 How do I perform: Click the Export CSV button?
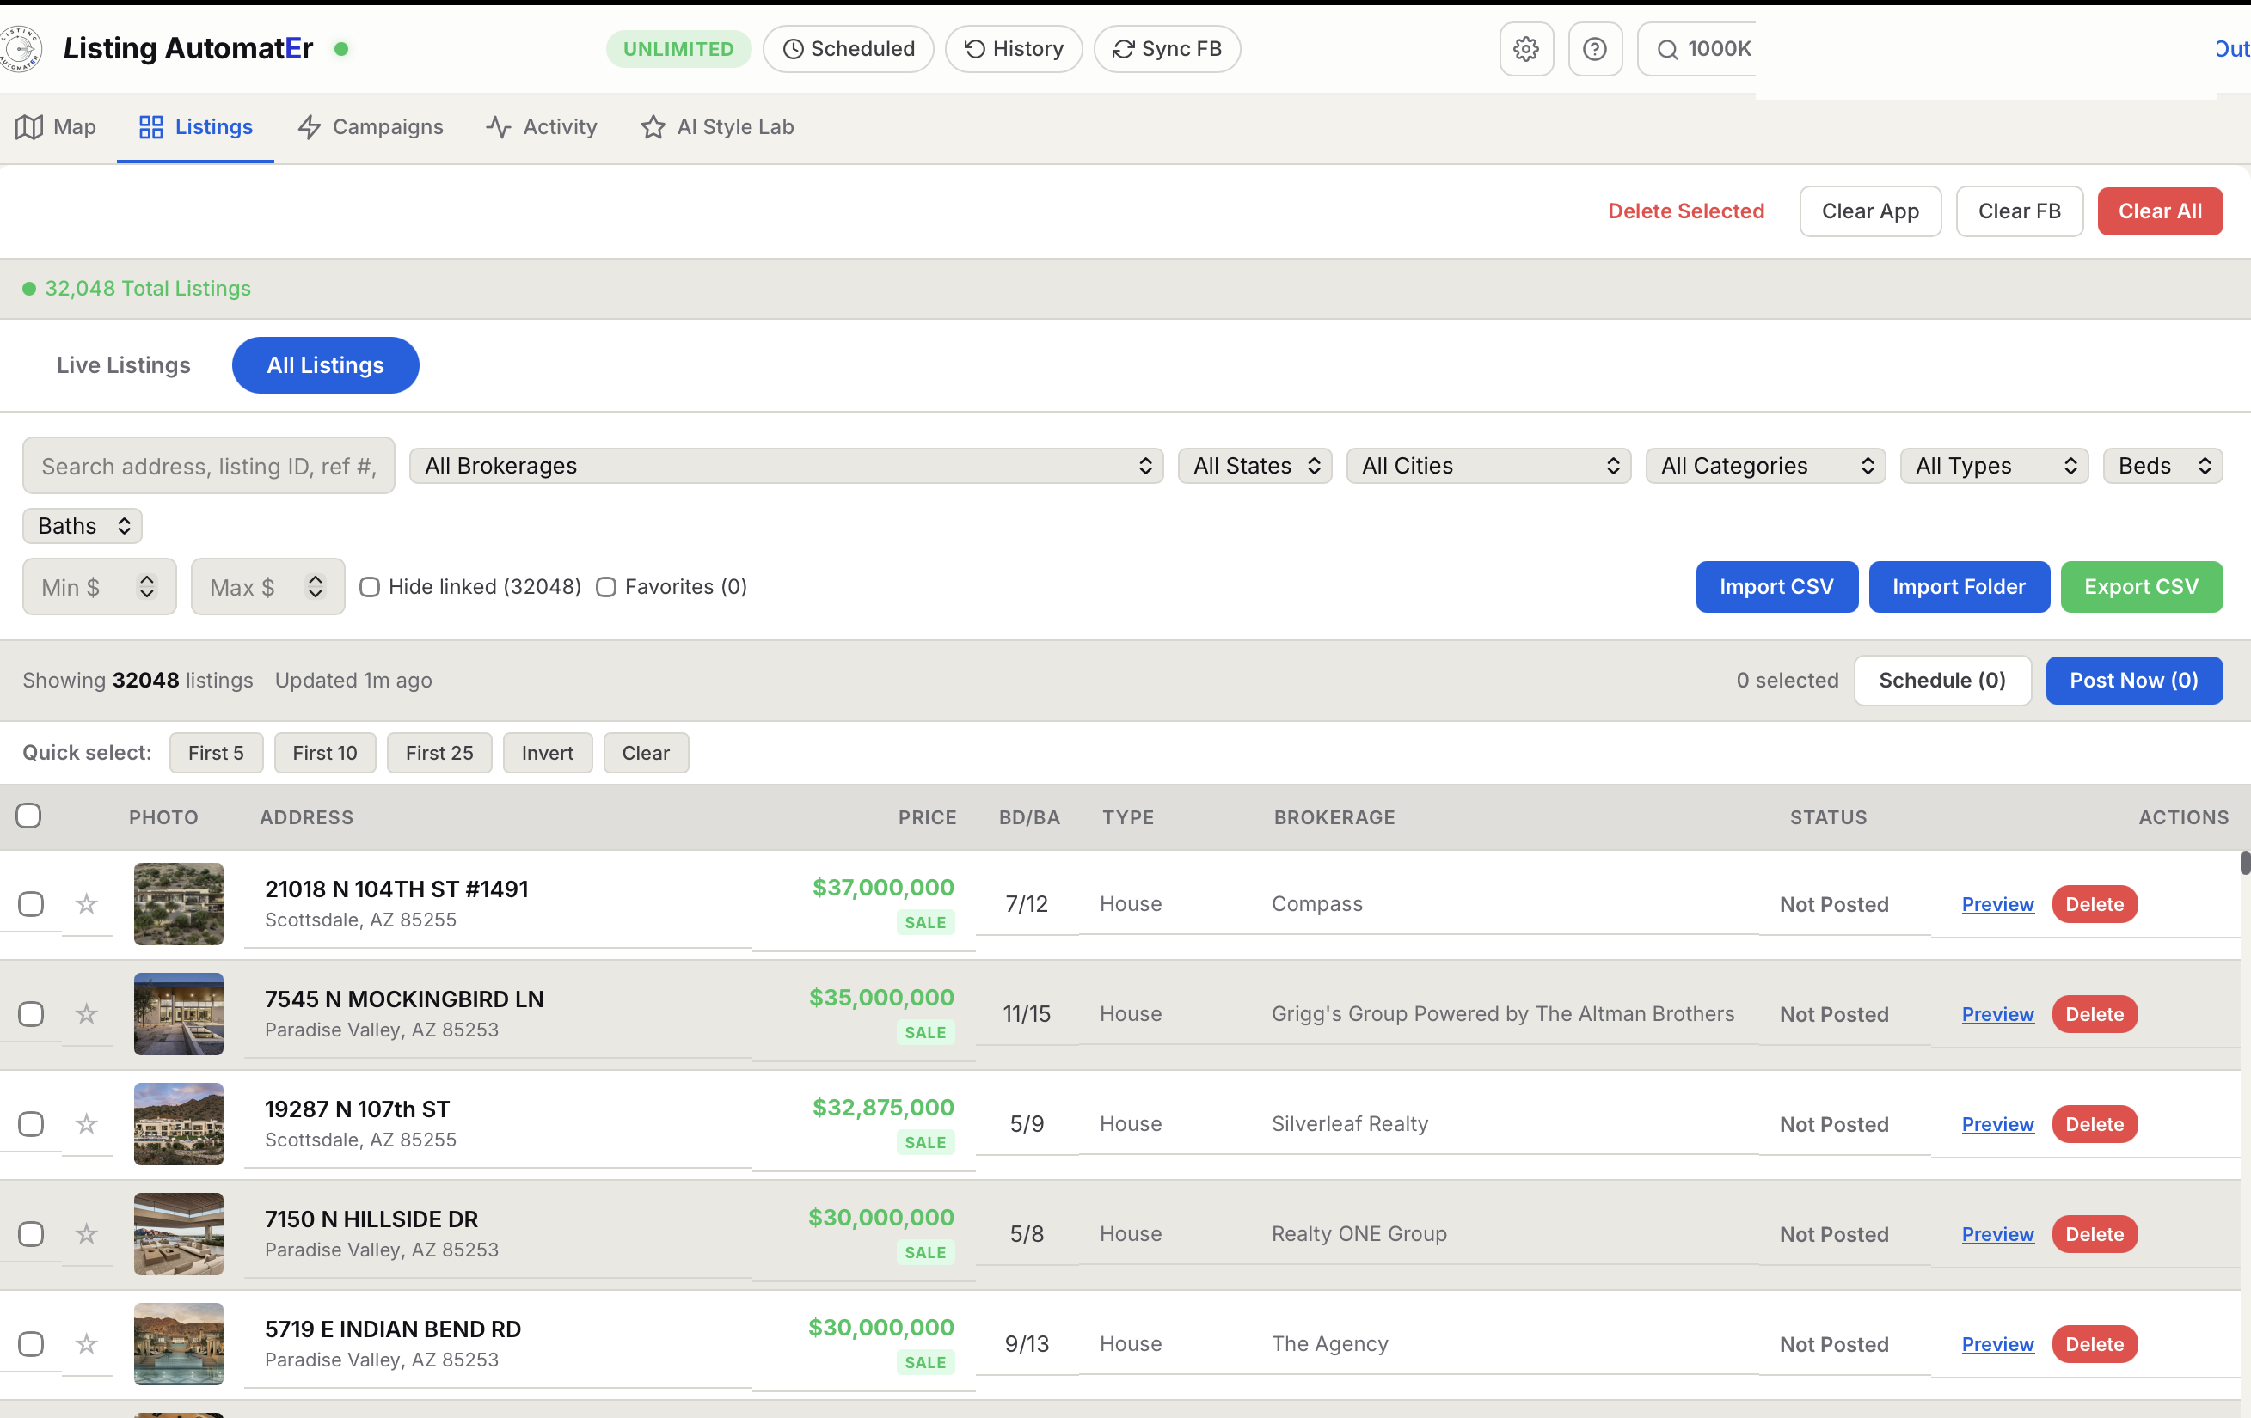pos(2142,587)
